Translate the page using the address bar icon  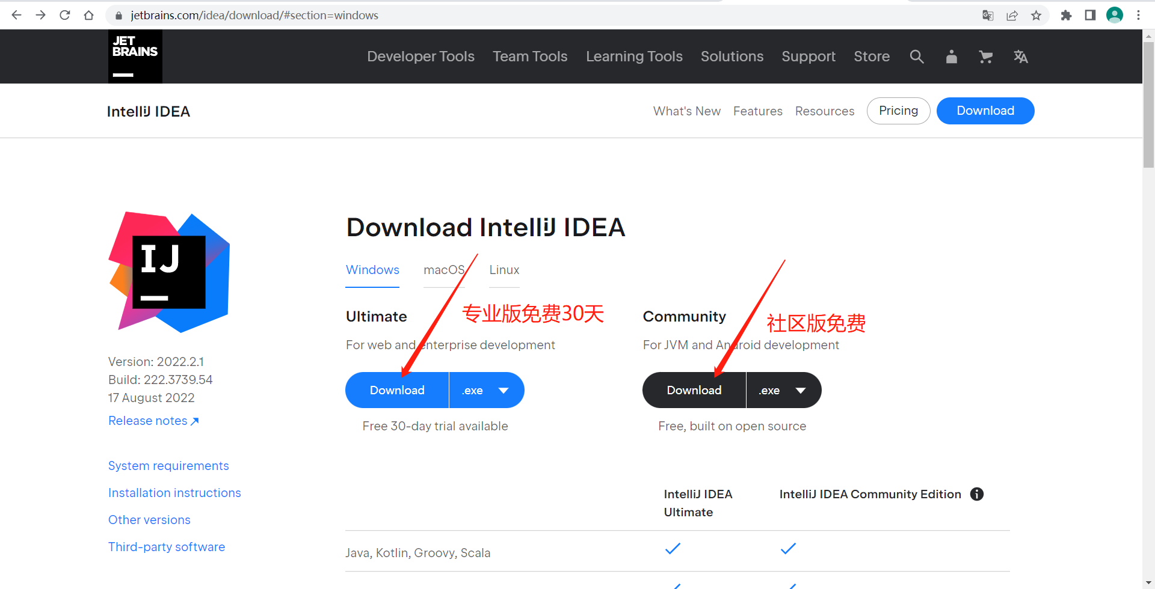pyautogui.click(x=988, y=15)
